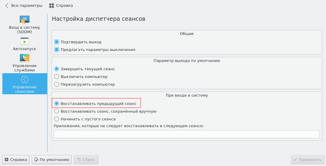Click the Общие group title
326x166 pixels.
(x=187, y=34)
